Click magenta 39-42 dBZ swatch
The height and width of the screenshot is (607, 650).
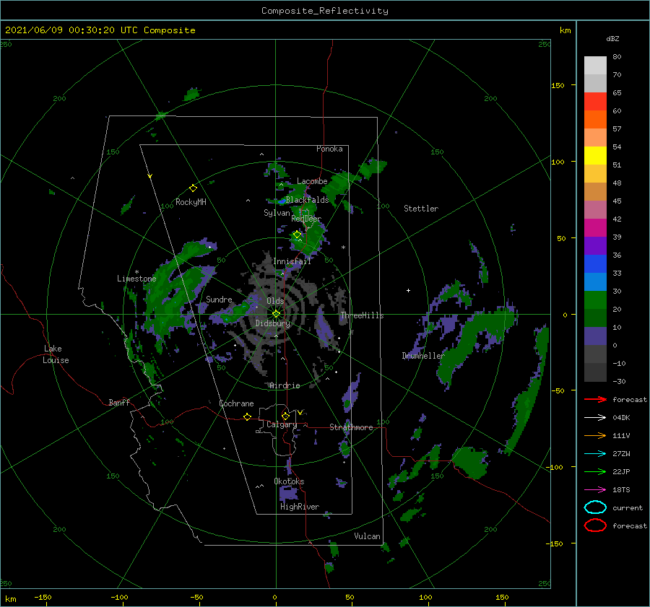click(x=595, y=227)
